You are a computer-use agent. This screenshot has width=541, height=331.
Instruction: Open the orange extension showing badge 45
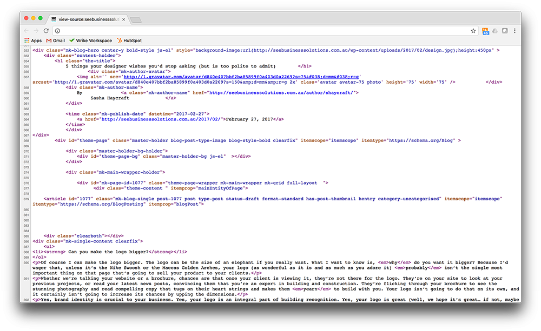coord(485,31)
